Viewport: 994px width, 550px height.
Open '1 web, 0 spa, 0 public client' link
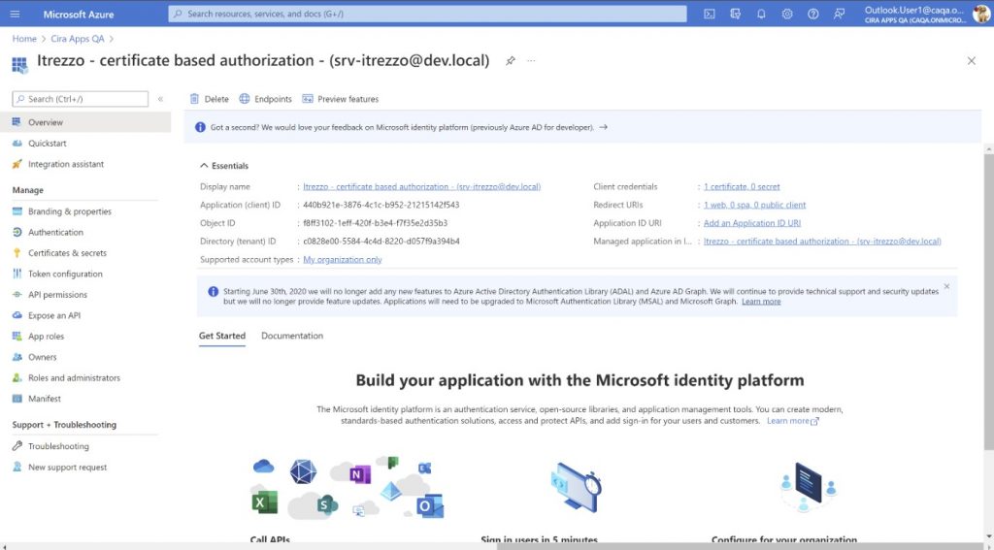[x=755, y=206]
